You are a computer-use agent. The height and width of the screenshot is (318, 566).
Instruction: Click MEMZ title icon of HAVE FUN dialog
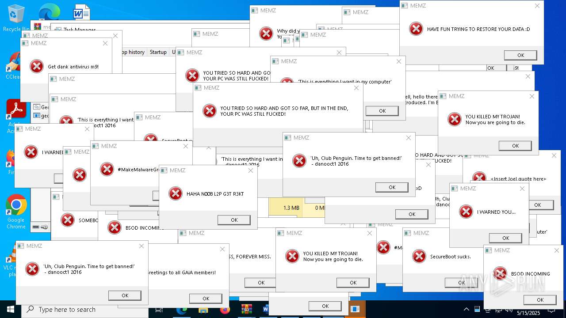(x=405, y=6)
